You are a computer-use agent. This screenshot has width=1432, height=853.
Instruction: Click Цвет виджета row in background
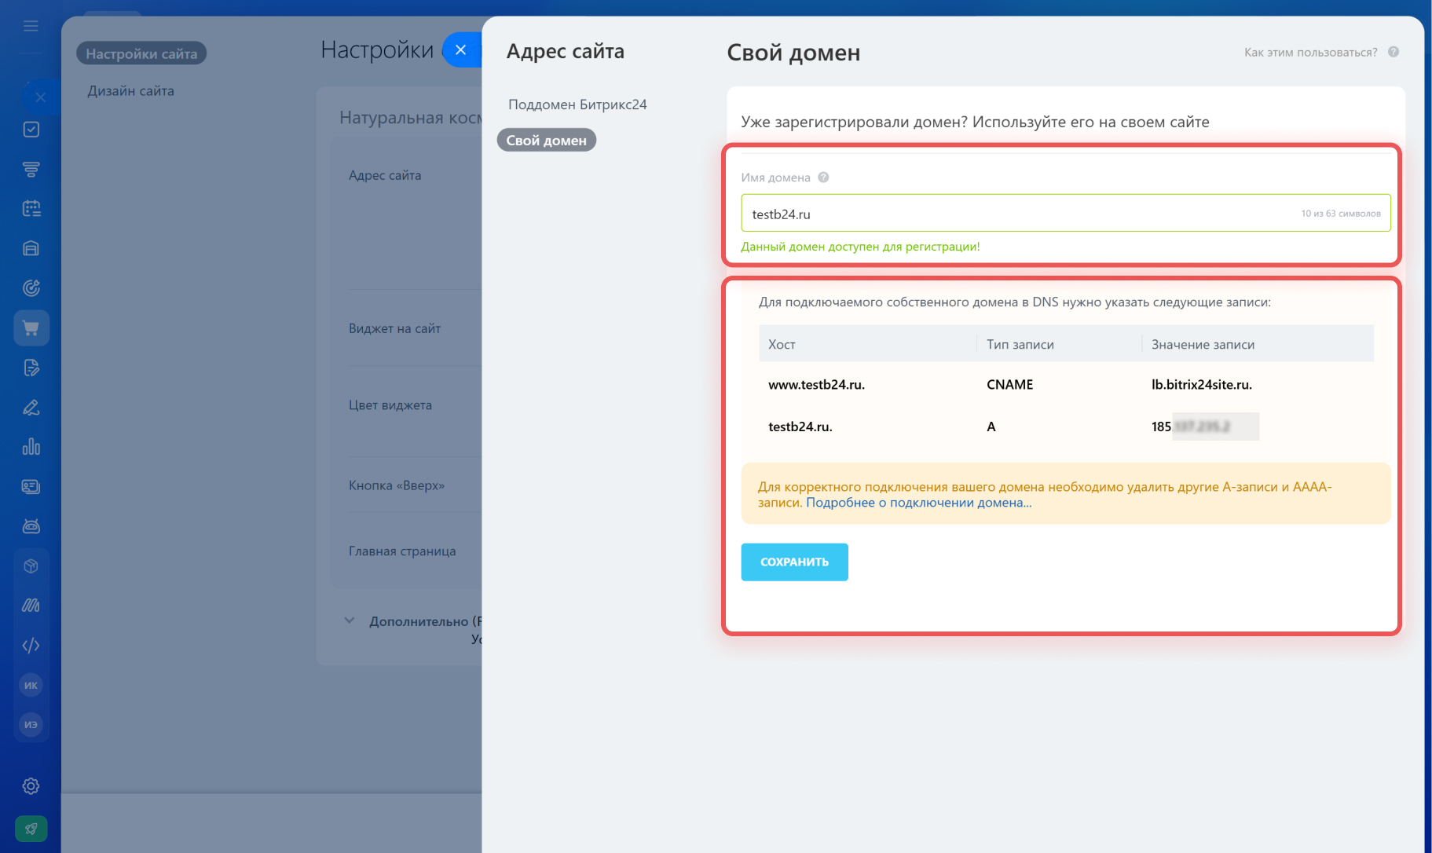click(390, 405)
